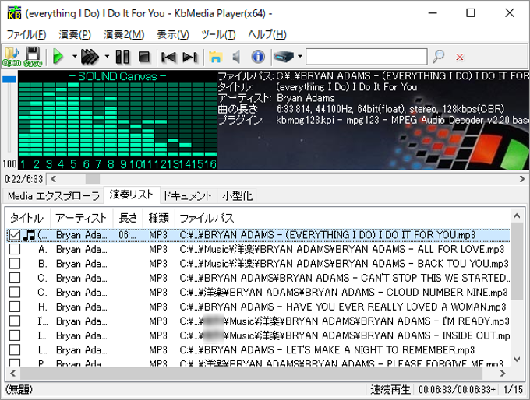Screen dimensions: 530x400
Task: Select the CLOUD NUMBER NINE.mp3 file path
Action: coord(344,293)
